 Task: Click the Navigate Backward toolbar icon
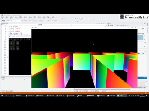click(x=3, y=19)
